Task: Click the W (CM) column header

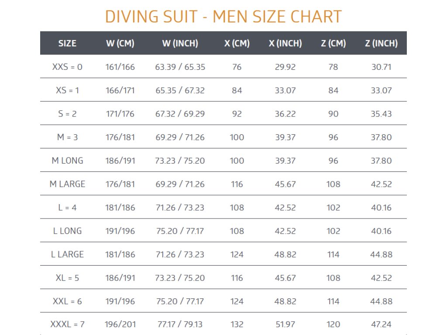Action: point(120,43)
